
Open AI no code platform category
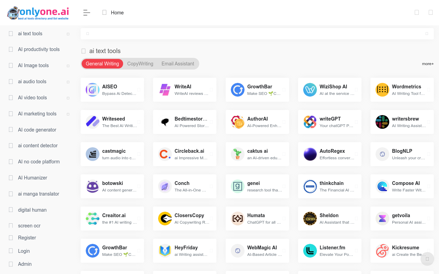(39, 162)
